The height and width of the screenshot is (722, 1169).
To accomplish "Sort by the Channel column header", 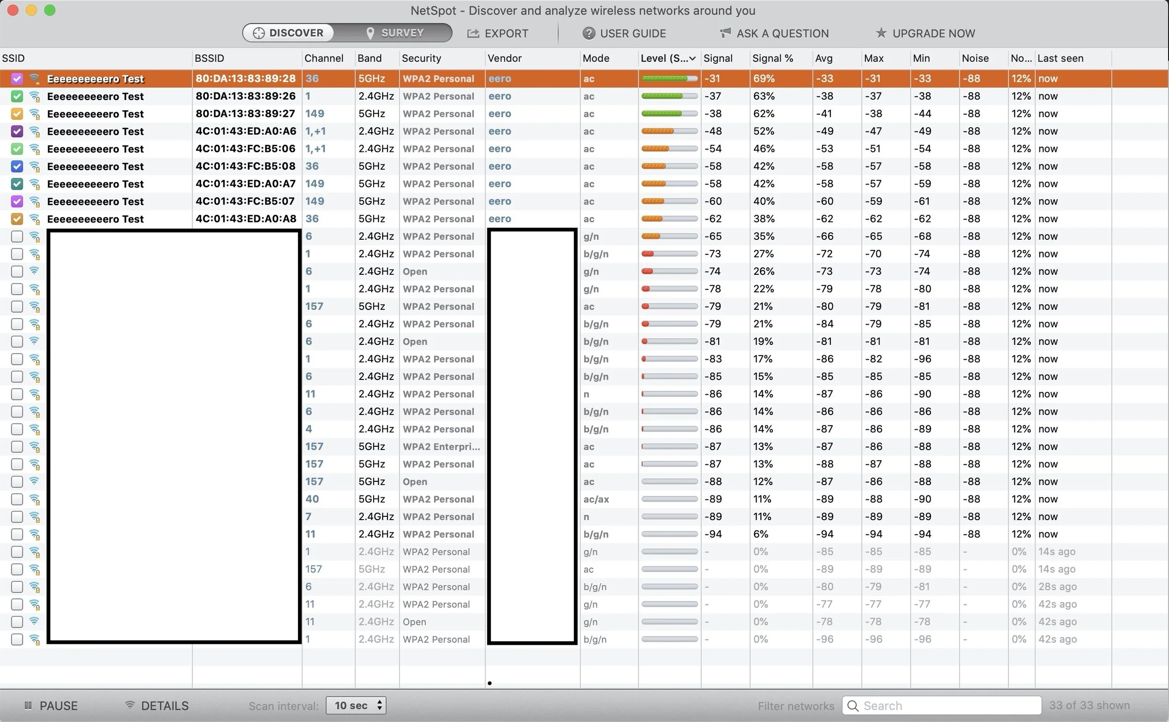I will [324, 58].
